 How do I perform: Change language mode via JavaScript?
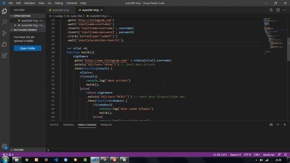point(269,154)
